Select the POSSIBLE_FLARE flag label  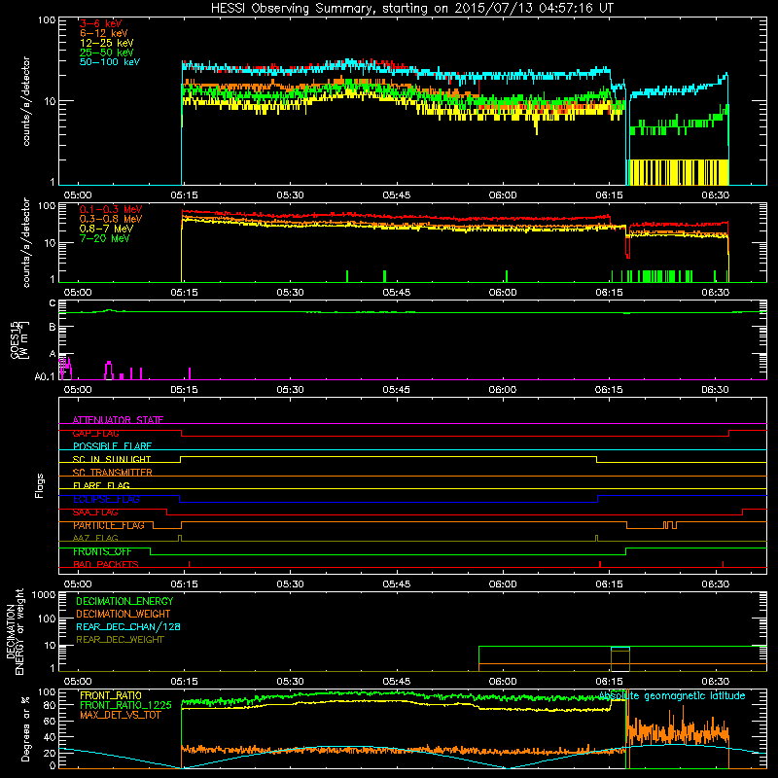pyautogui.click(x=112, y=446)
